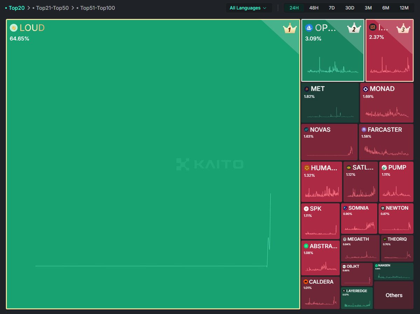Click the LAYEREDGE token logo icon

(344, 291)
